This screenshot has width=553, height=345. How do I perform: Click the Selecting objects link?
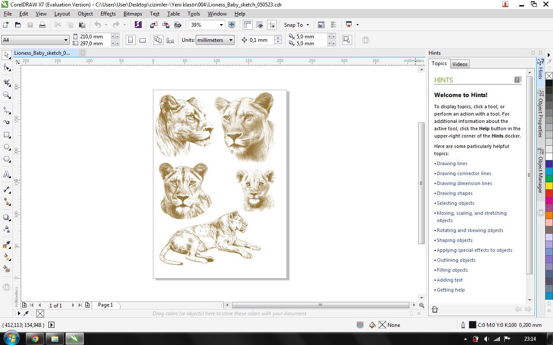455,203
